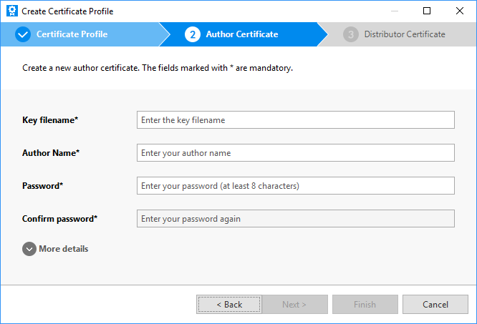Focus the Password entry field
The height and width of the screenshot is (324, 477).
295,186
